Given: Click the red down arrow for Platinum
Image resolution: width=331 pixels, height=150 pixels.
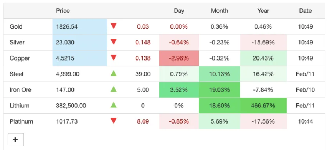Looking at the screenshot, I should click(x=114, y=121).
